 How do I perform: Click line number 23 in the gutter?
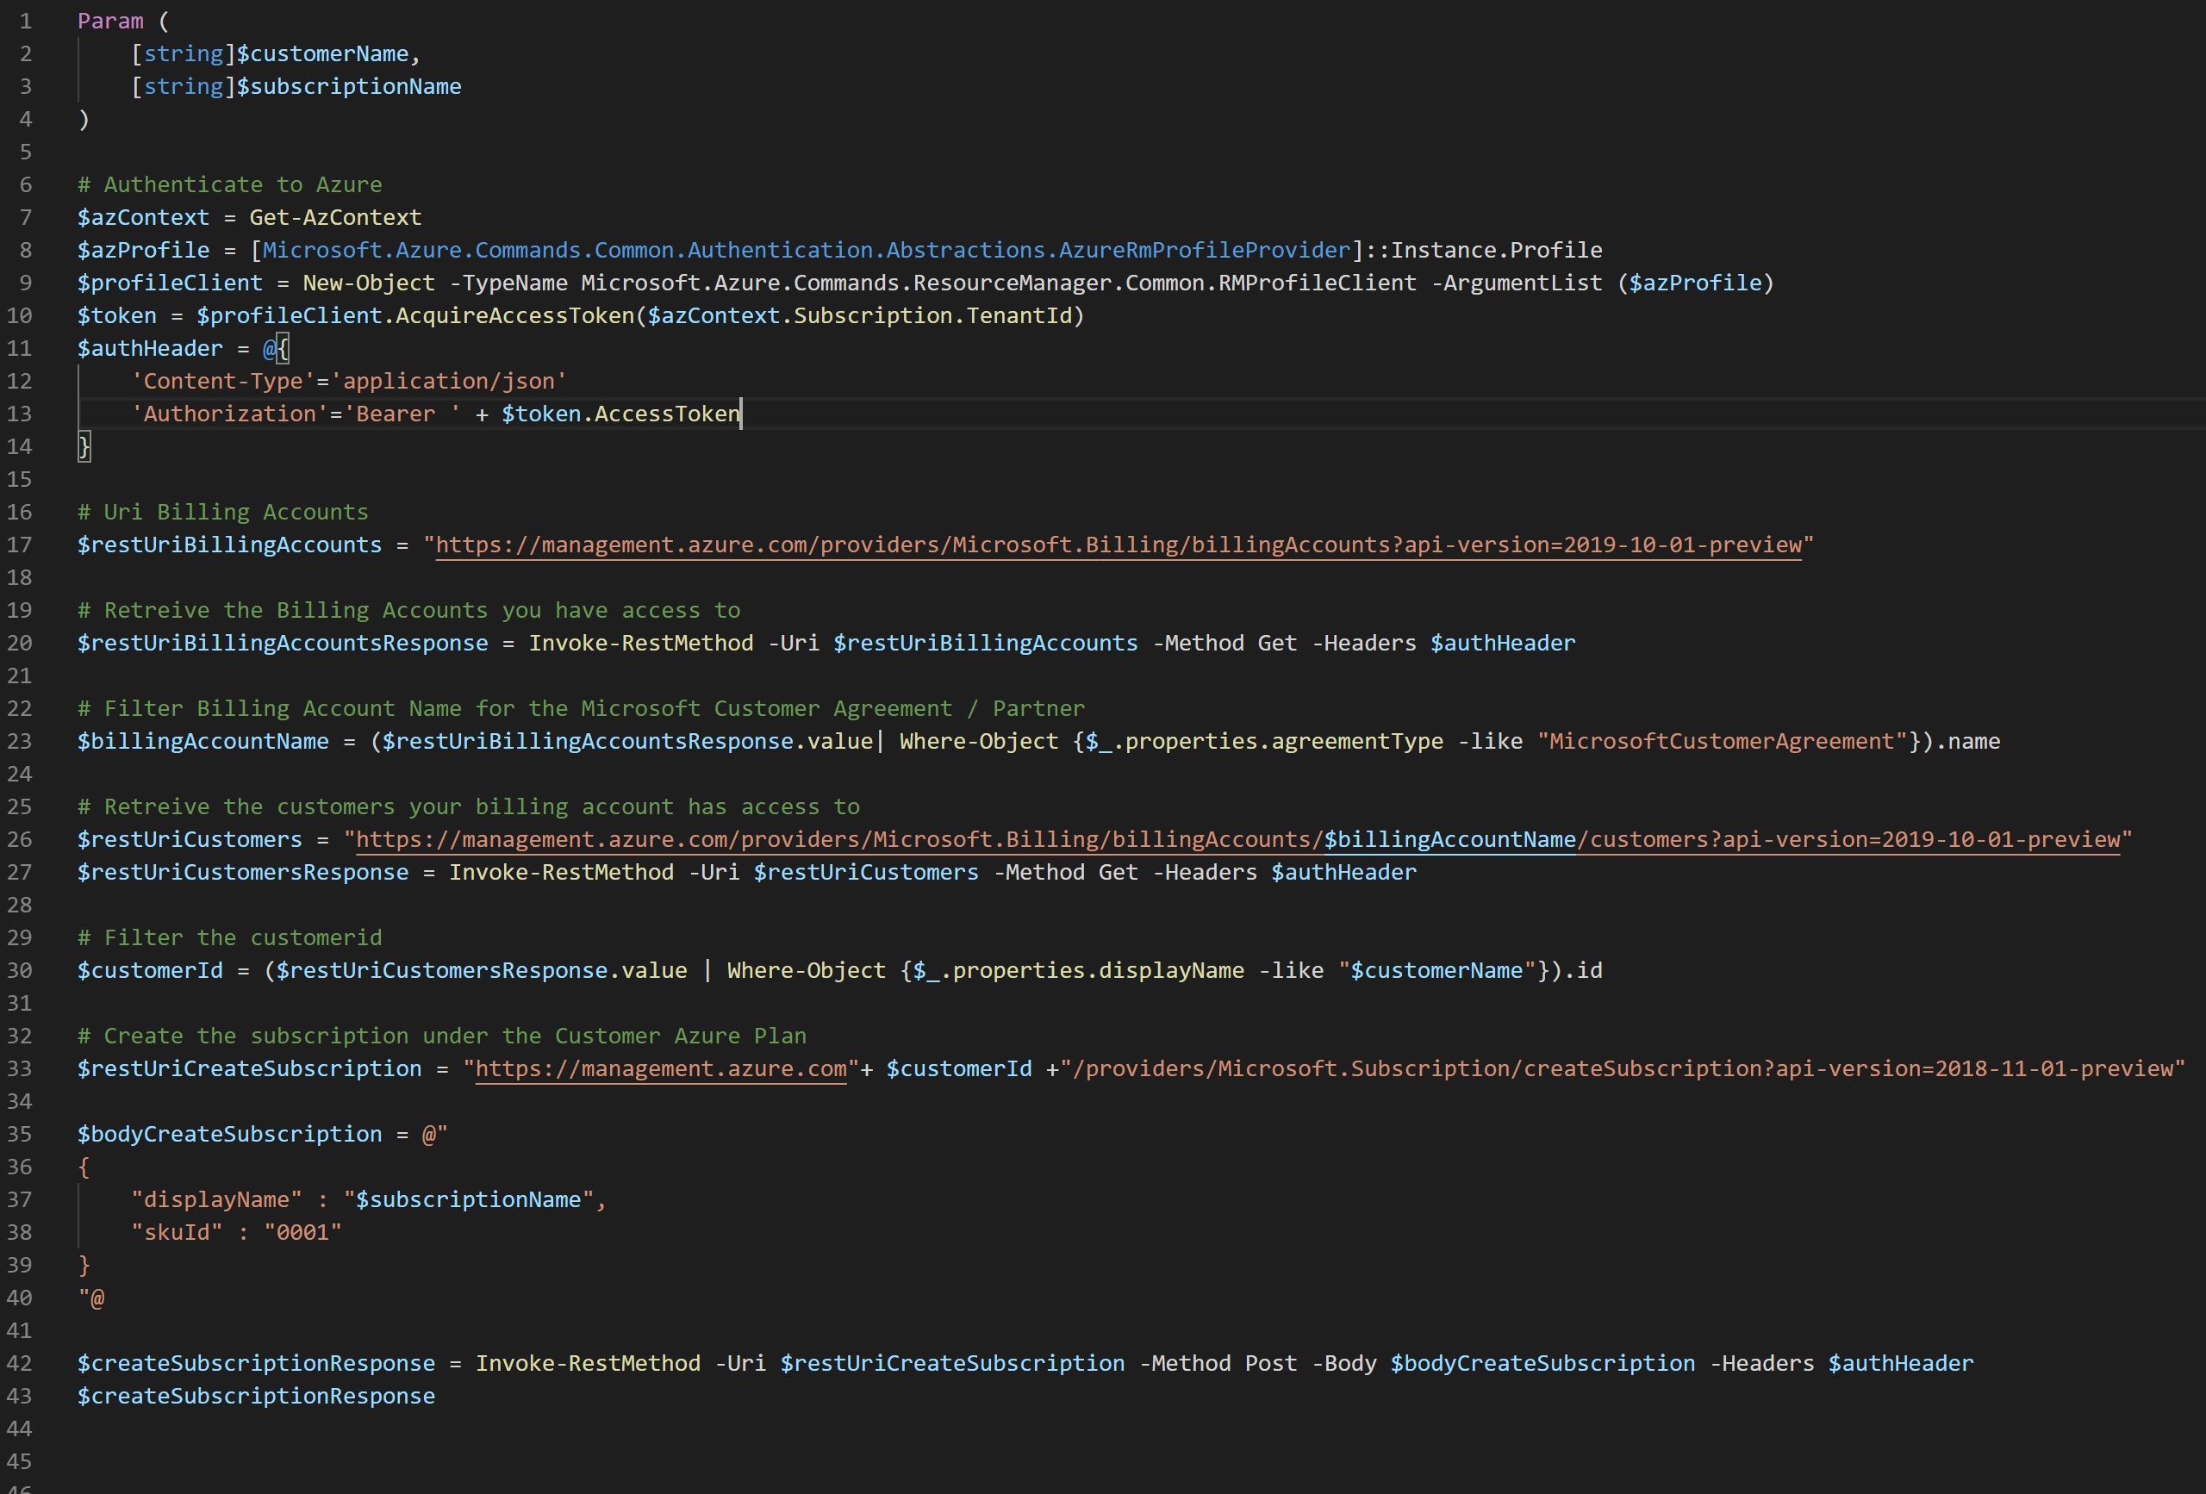[20, 741]
